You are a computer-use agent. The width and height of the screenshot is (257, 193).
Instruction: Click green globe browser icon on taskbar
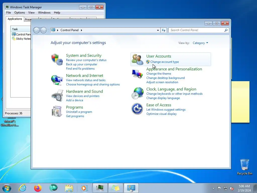53,188
